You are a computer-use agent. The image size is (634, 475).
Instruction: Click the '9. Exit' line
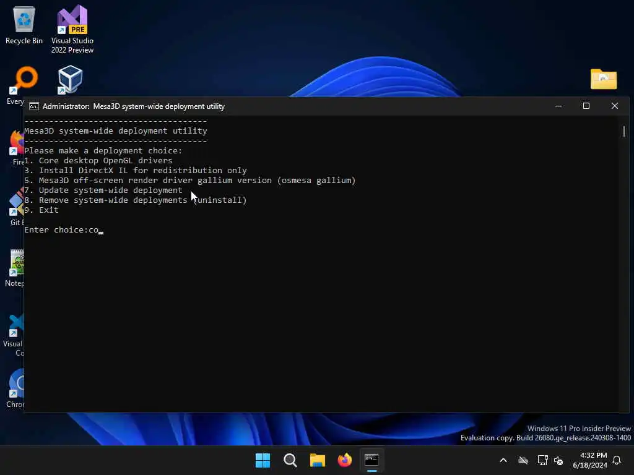(x=41, y=210)
